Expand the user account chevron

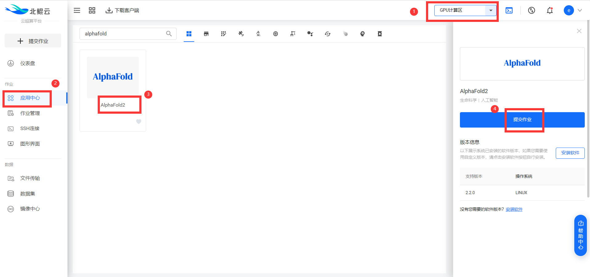tap(580, 10)
